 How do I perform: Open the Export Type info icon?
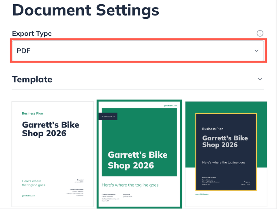click(x=260, y=33)
